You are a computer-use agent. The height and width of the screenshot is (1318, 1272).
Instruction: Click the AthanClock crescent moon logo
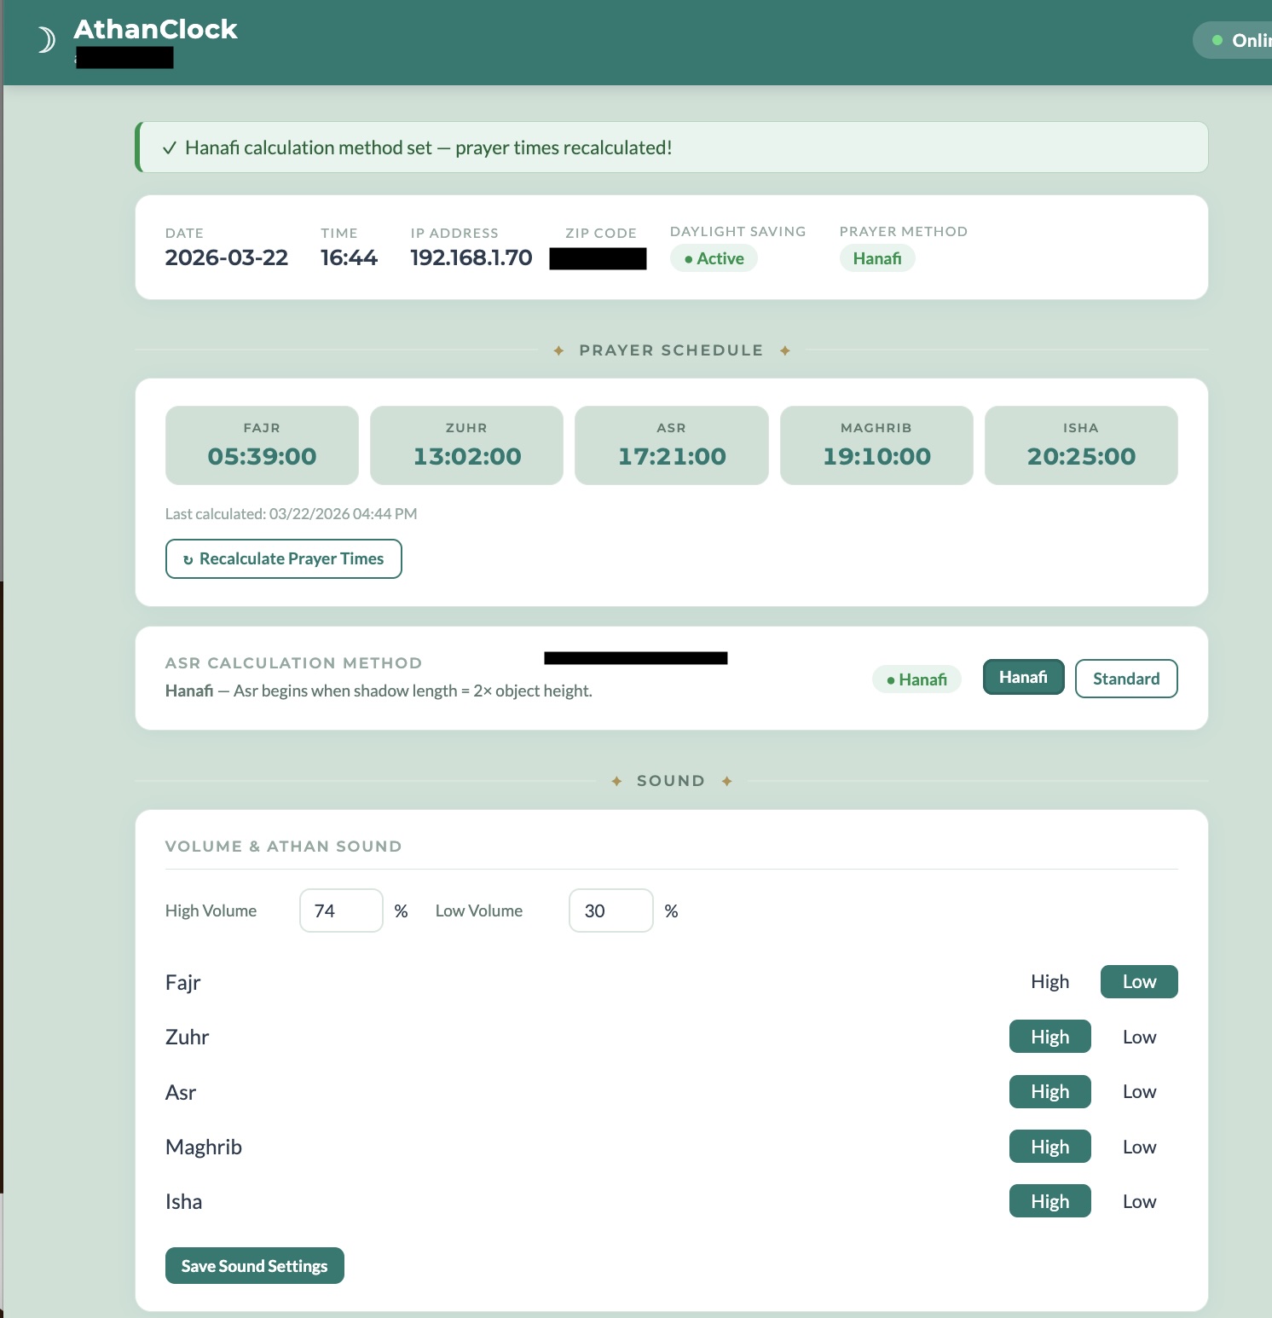click(x=45, y=38)
